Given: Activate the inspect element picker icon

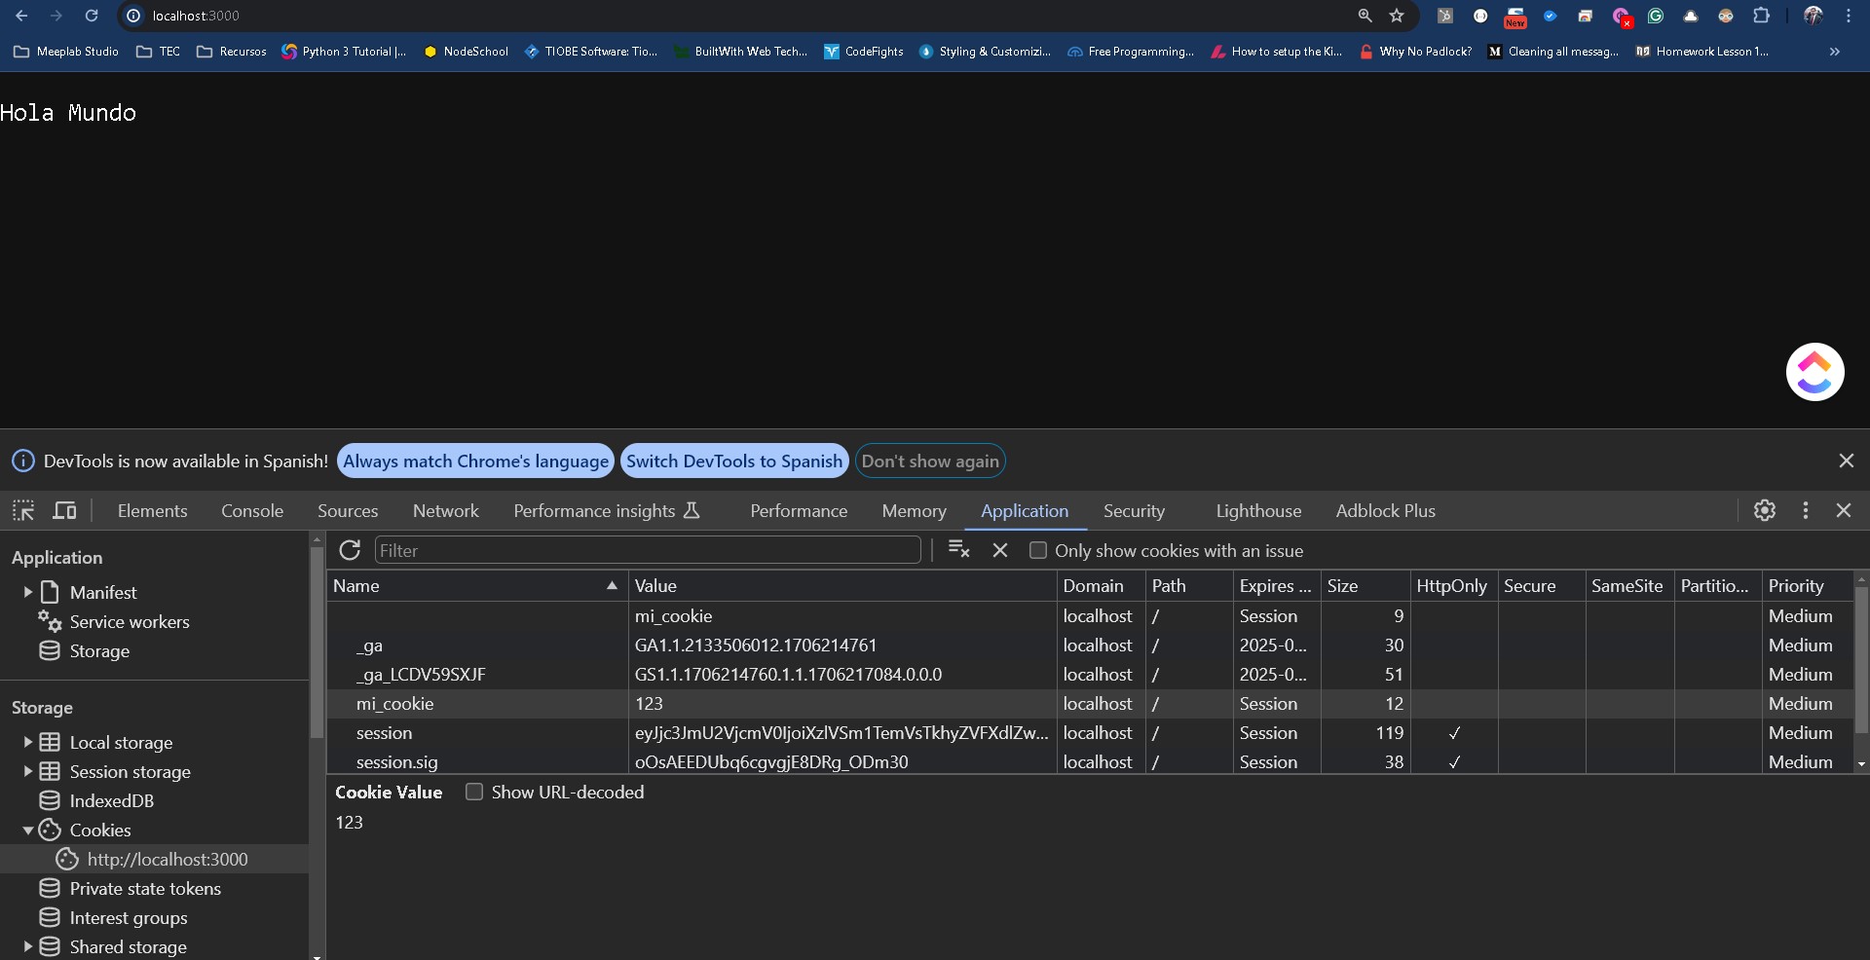Looking at the screenshot, I should coord(23,510).
